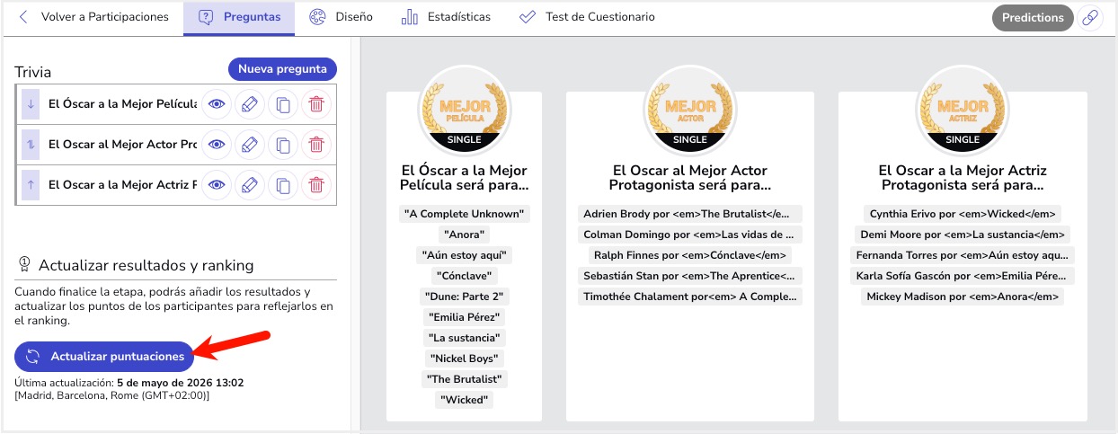Select the Timothée Chalament answer option
Viewport: 1118px width, 434px height.
[689, 297]
